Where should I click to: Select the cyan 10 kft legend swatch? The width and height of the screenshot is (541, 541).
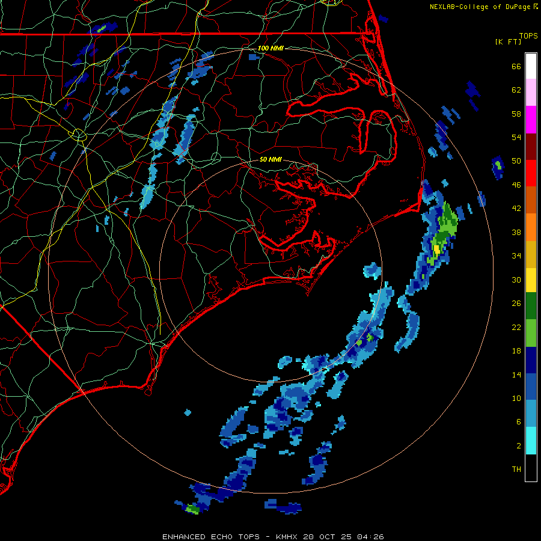531,441
